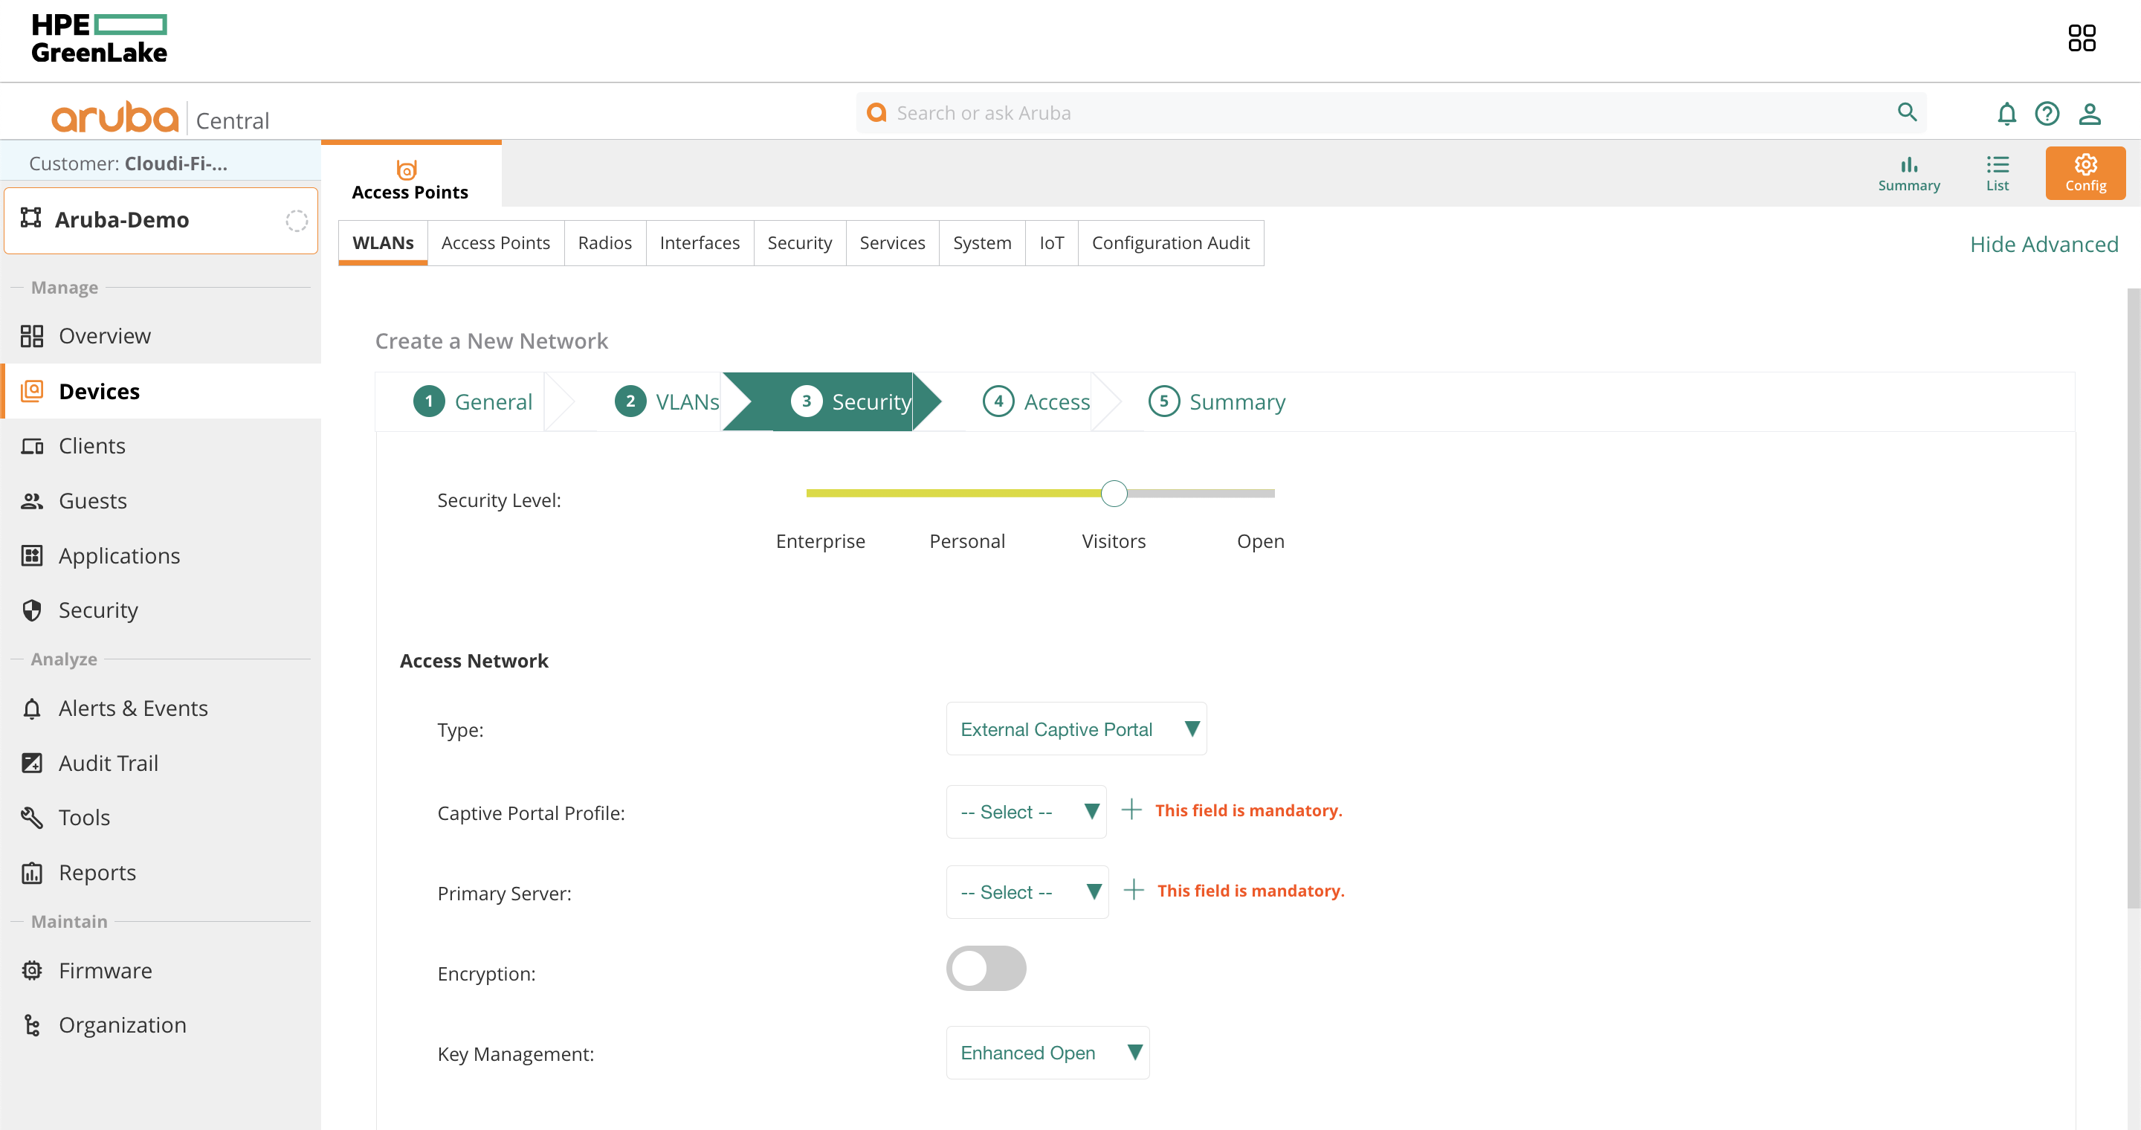Open the user account icon
The width and height of the screenshot is (2141, 1130).
[2090, 114]
